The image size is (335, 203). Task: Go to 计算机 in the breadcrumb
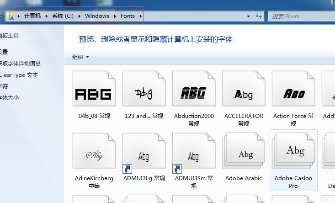tap(32, 16)
